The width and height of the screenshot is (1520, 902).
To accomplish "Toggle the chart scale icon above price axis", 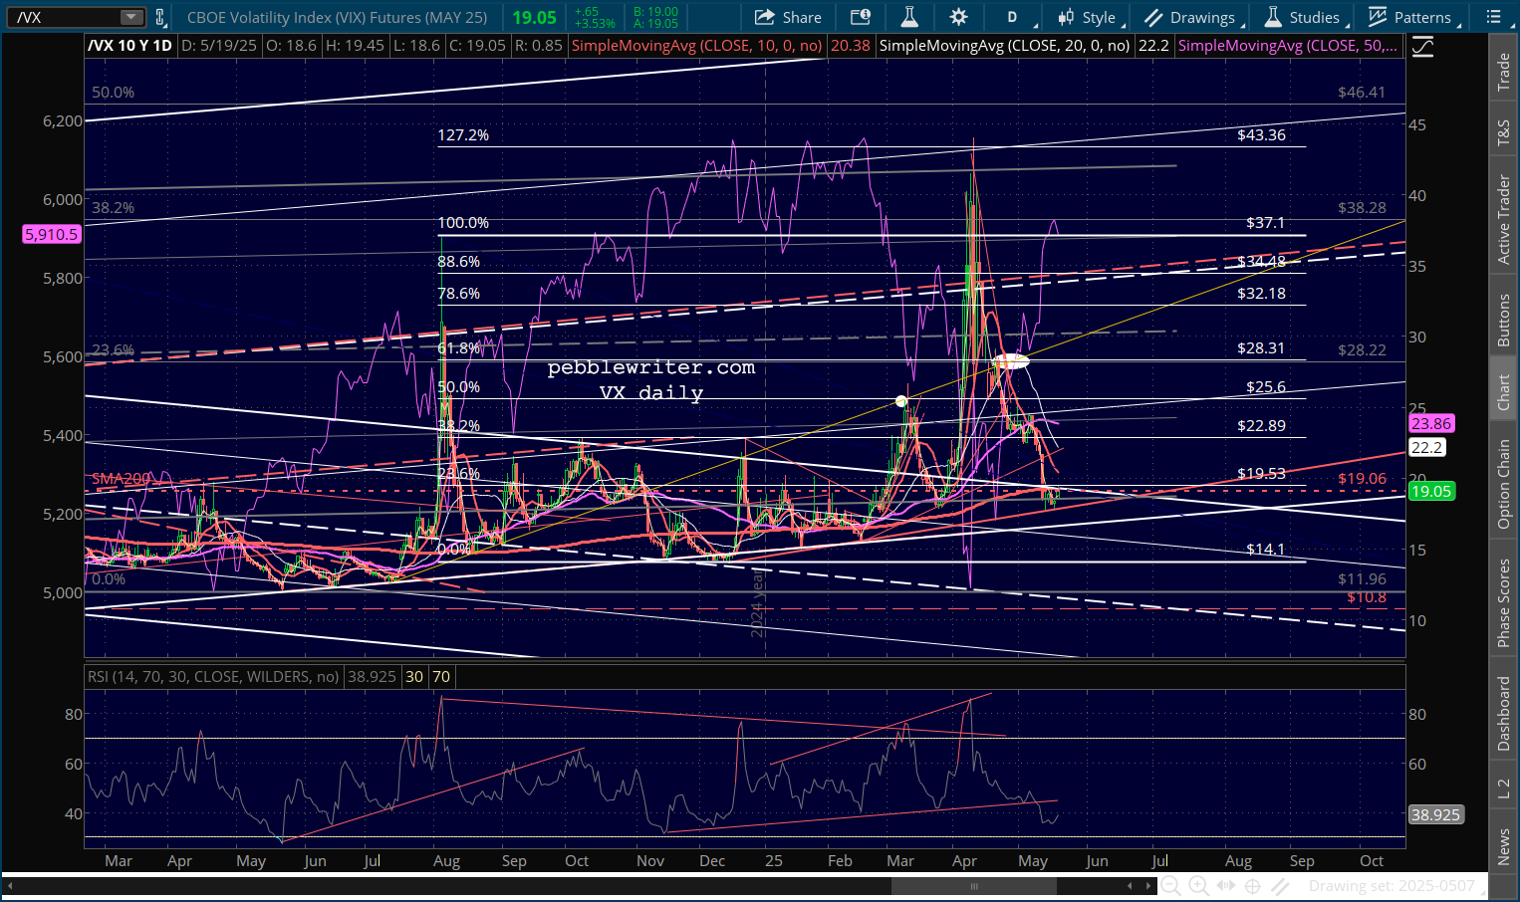I will point(1422,47).
